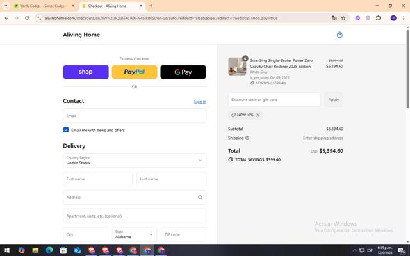
Task: Click the page vertical scrollbar
Action: [407, 69]
